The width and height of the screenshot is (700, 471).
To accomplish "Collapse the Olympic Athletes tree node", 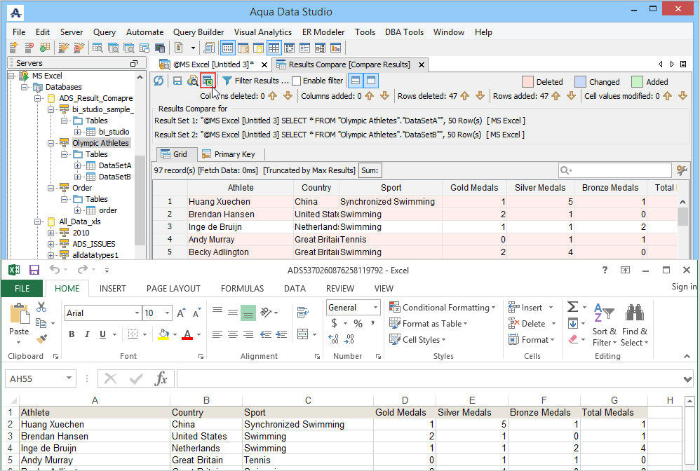I will point(50,143).
